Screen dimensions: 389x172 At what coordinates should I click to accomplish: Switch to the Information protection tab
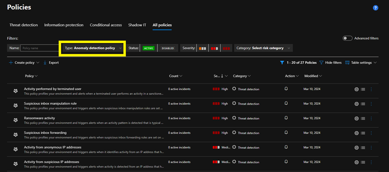64,25
